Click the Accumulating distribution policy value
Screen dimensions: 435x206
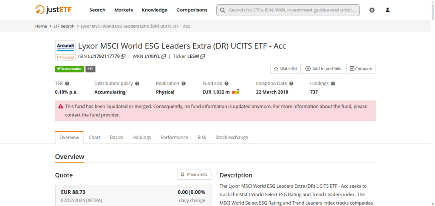tap(110, 92)
